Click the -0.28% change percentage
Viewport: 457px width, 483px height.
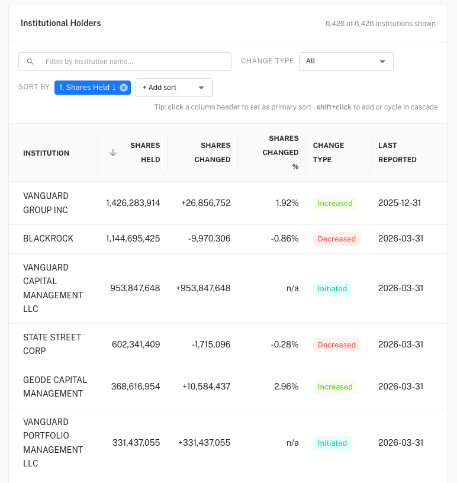click(x=285, y=344)
